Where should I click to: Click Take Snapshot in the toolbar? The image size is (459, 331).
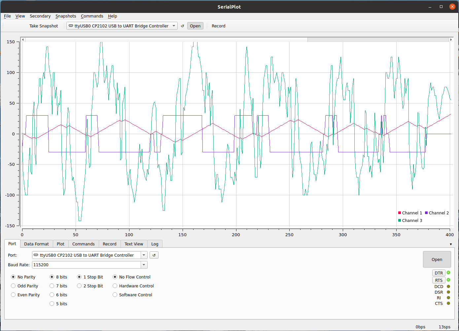click(44, 26)
